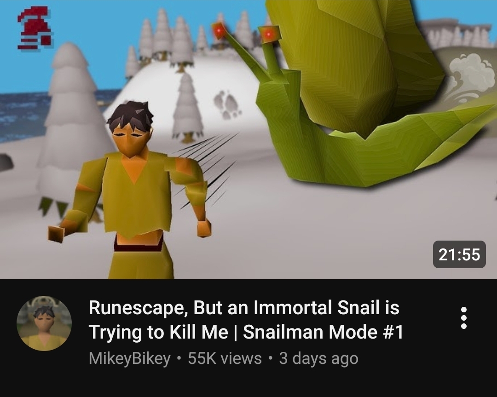Click the 55K views label
This screenshot has height=397, width=497.
[225, 358]
